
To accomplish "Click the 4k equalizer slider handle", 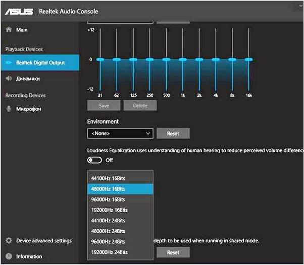I will pos(216,59).
